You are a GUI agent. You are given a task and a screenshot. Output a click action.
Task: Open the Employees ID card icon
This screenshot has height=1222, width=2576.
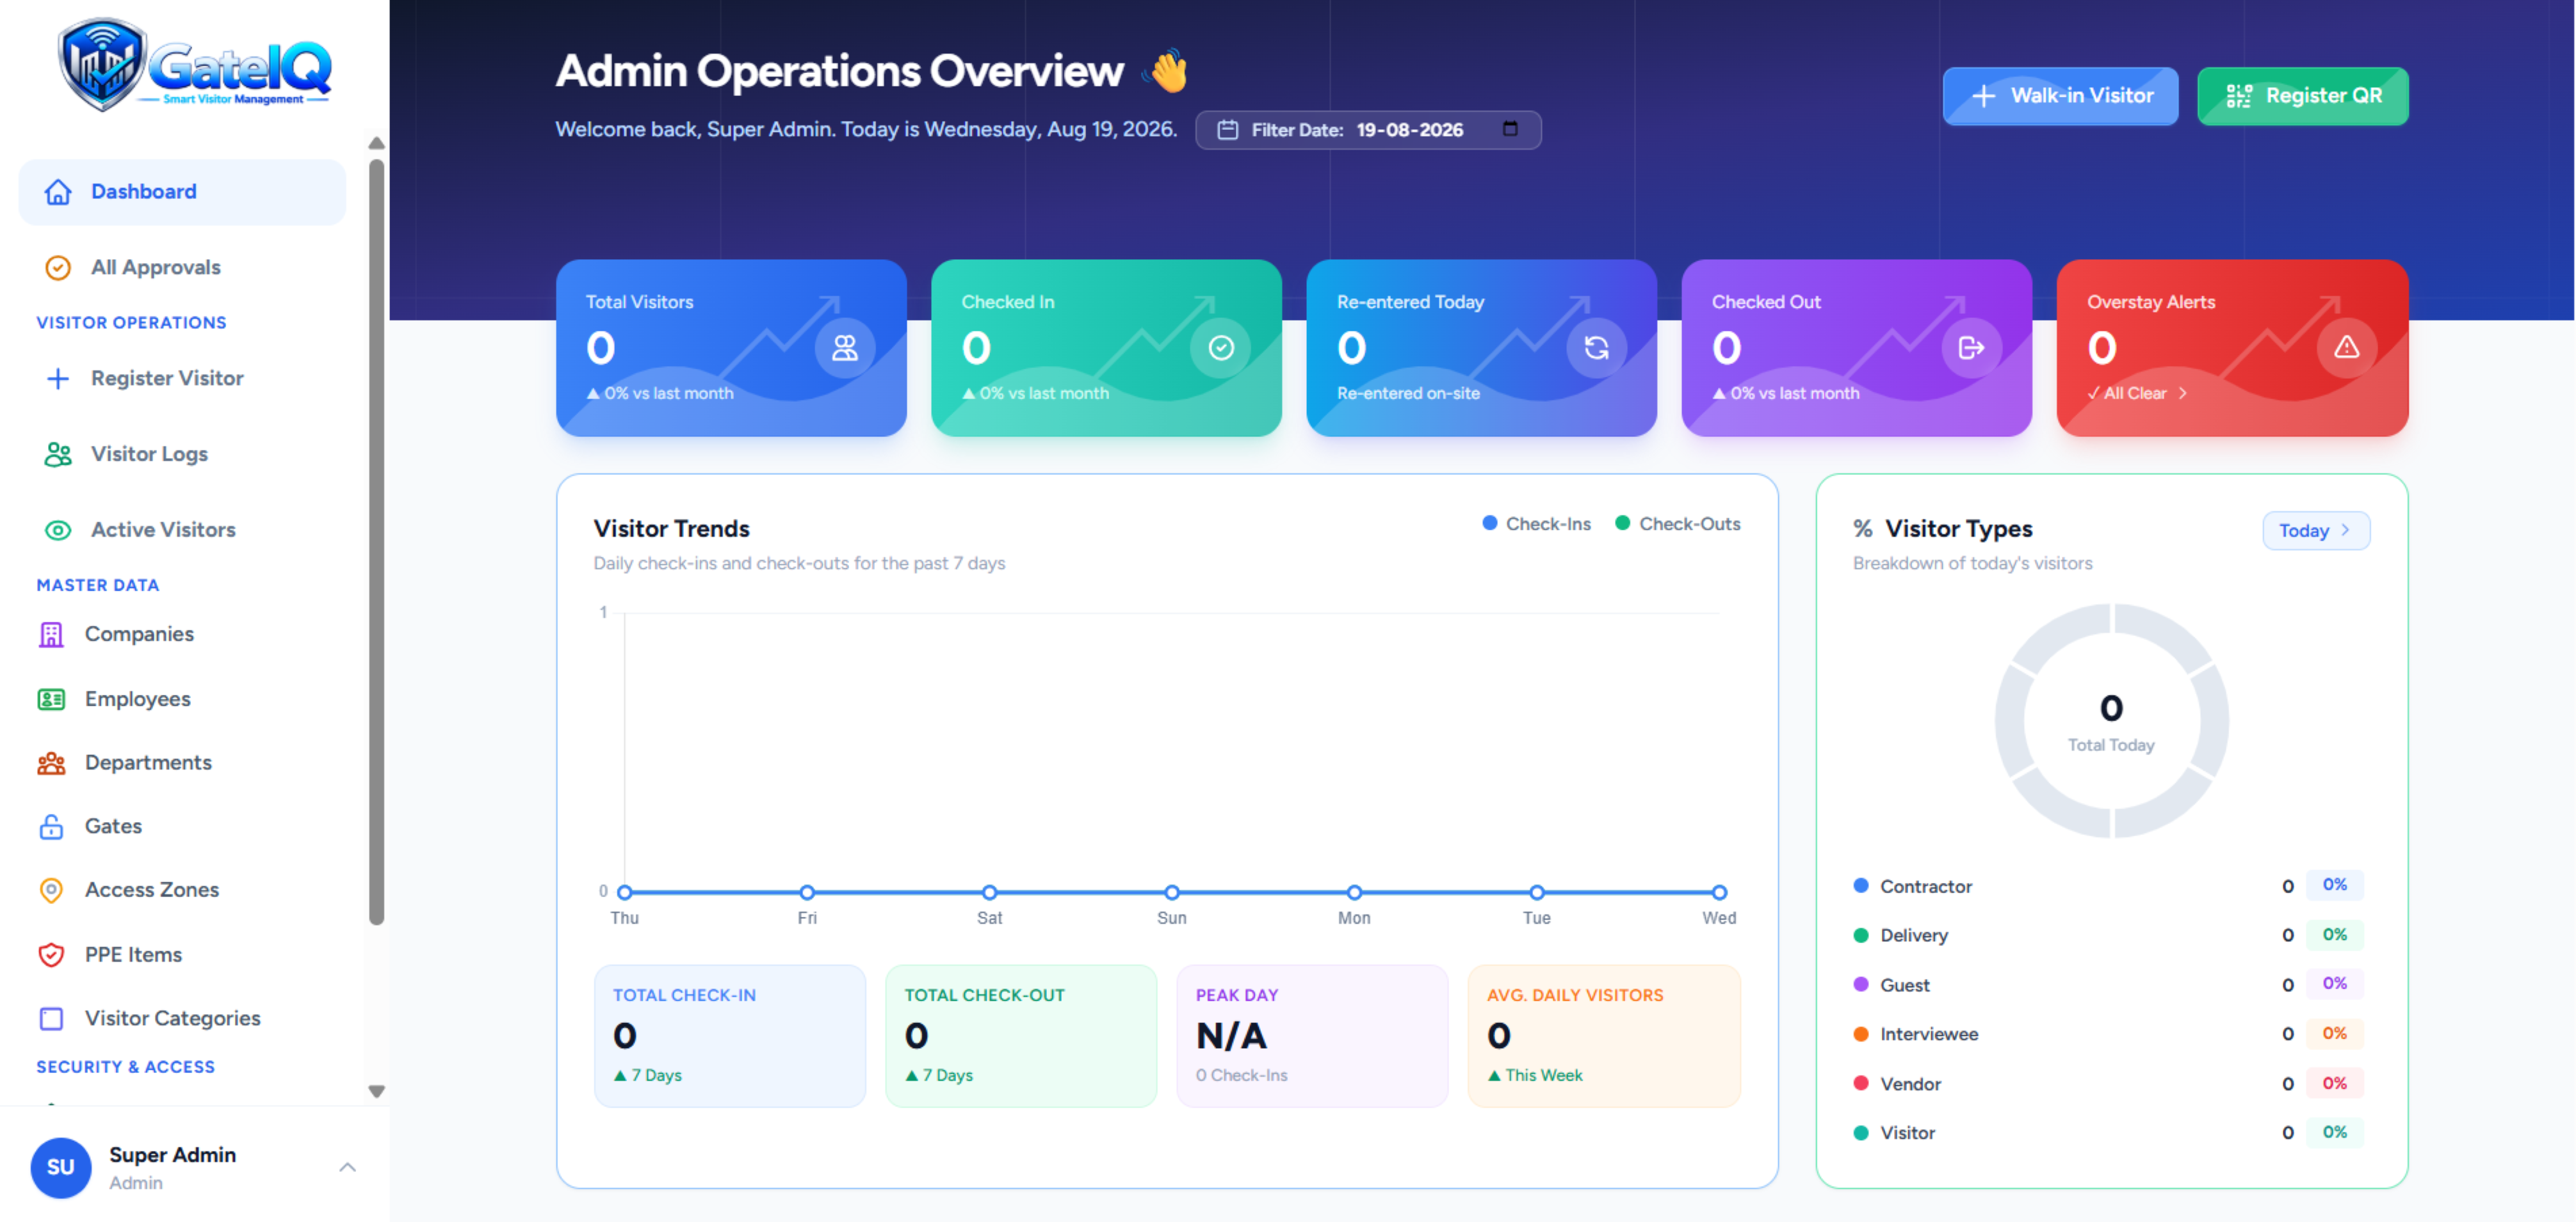51,699
